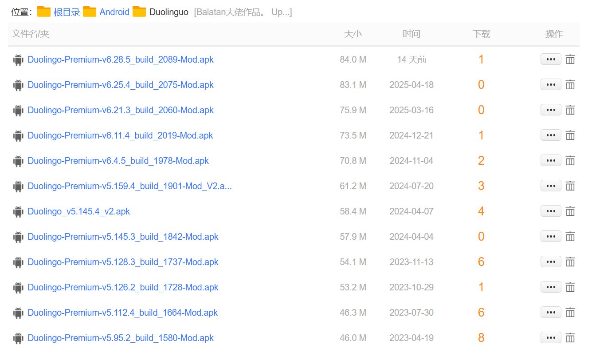Click the Android folder icon in breadcrumb
Screen dimensions: 596x349
point(90,12)
